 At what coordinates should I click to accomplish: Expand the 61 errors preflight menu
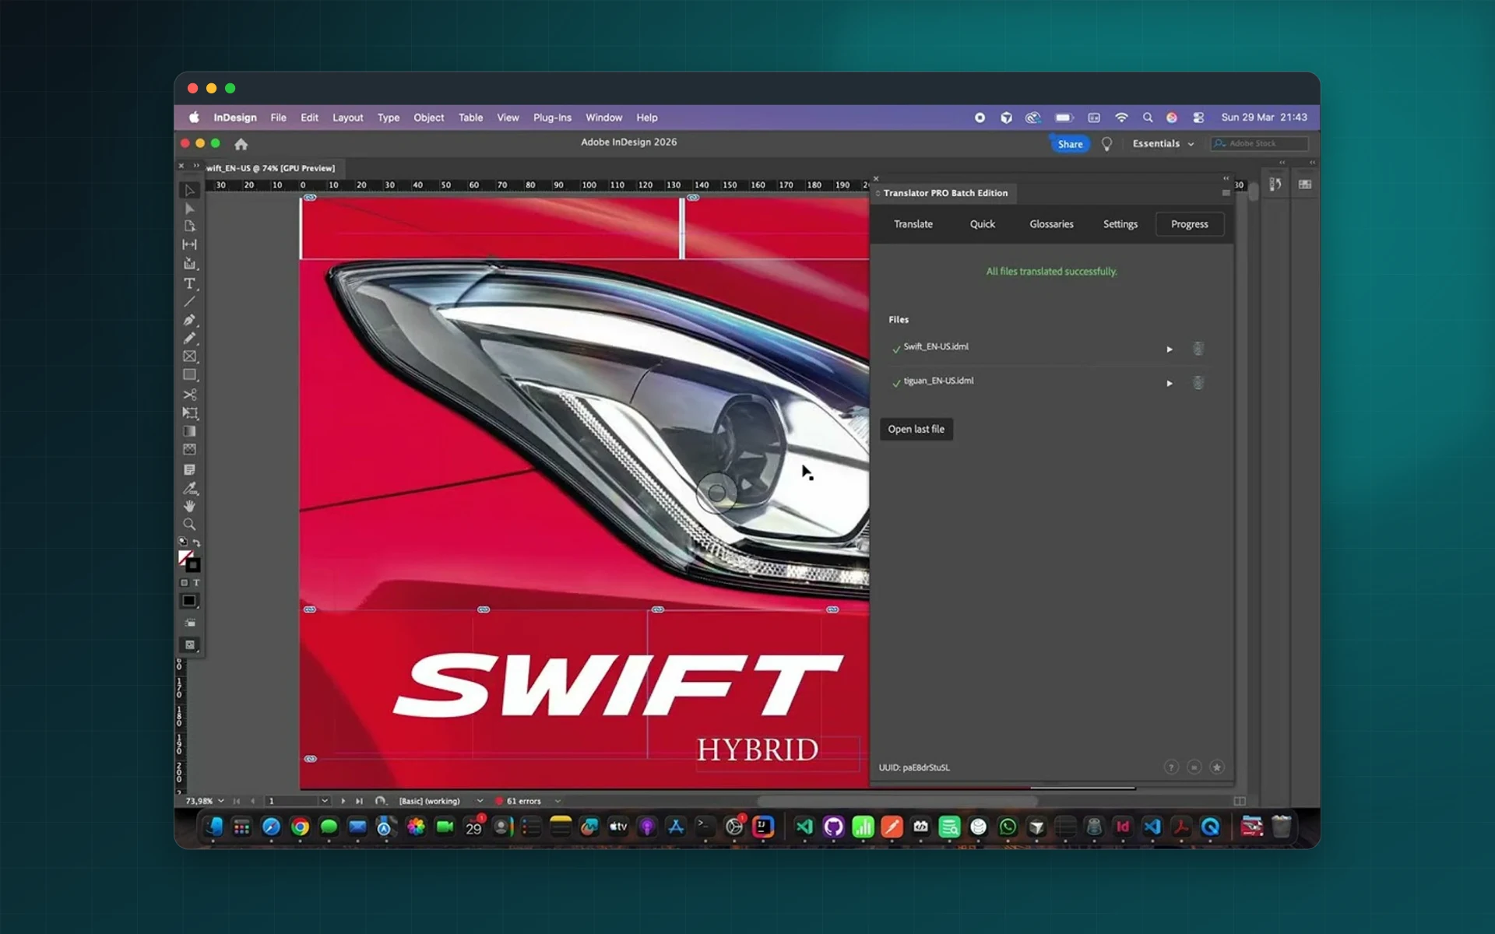(x=558, y=801)
